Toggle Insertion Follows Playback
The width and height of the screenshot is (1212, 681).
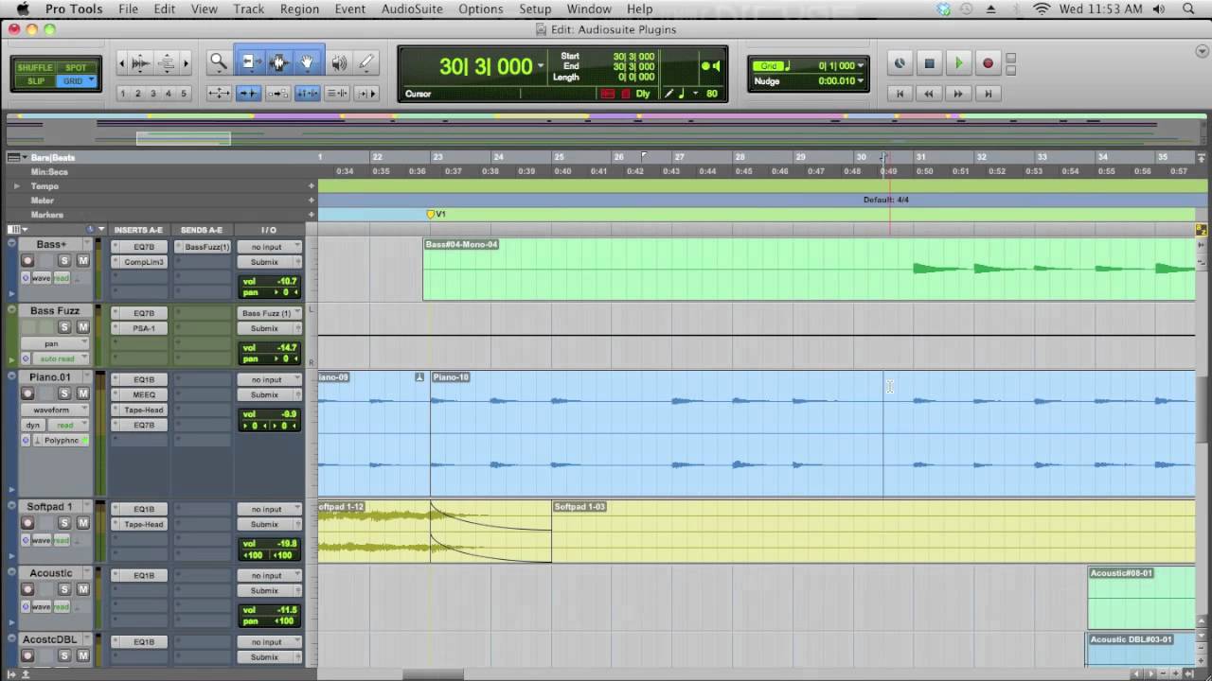[x=366, y=93]
